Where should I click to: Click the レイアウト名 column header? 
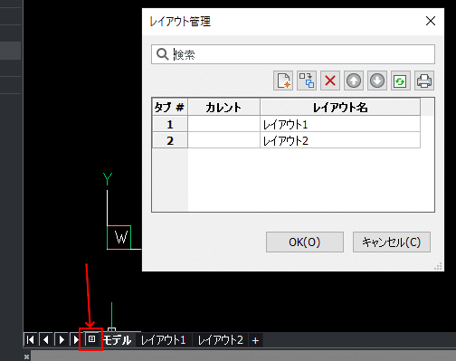[x=340, y=107]
